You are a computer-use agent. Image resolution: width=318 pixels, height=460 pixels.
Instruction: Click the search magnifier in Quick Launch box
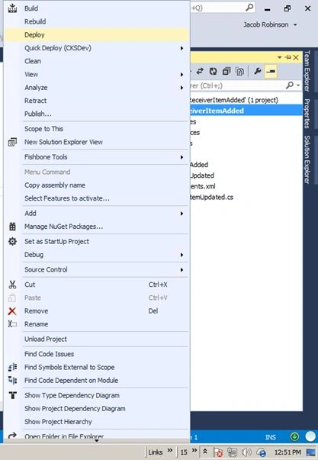coord(249,8)
